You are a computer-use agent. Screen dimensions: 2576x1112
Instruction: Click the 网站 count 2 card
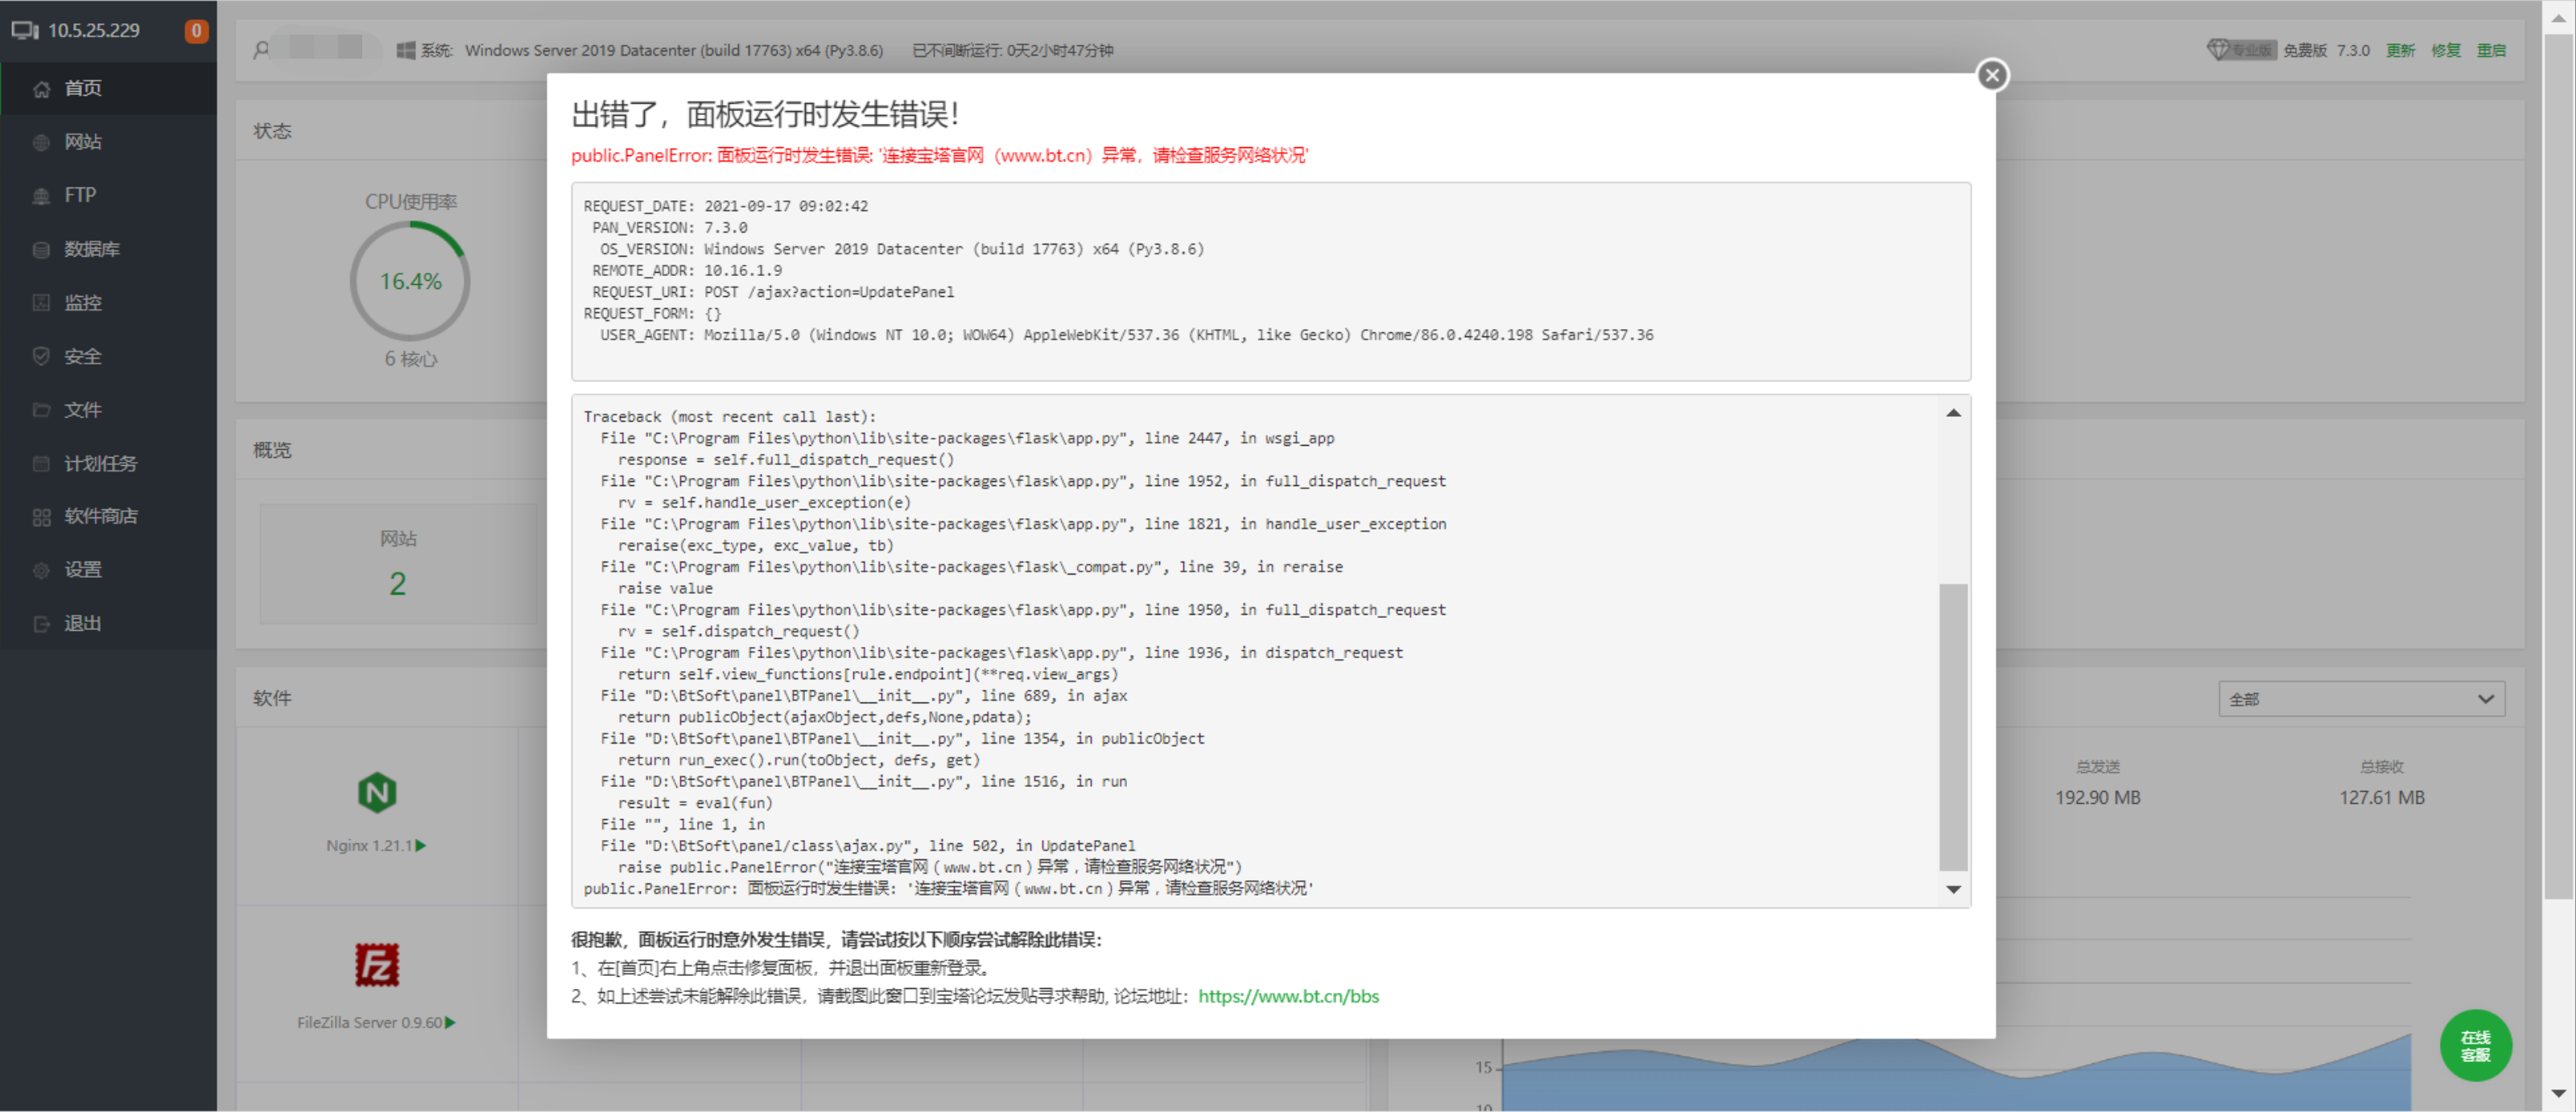(x=398, y=565)
